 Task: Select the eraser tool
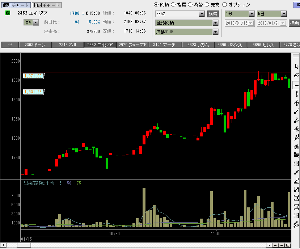[296, 75]
